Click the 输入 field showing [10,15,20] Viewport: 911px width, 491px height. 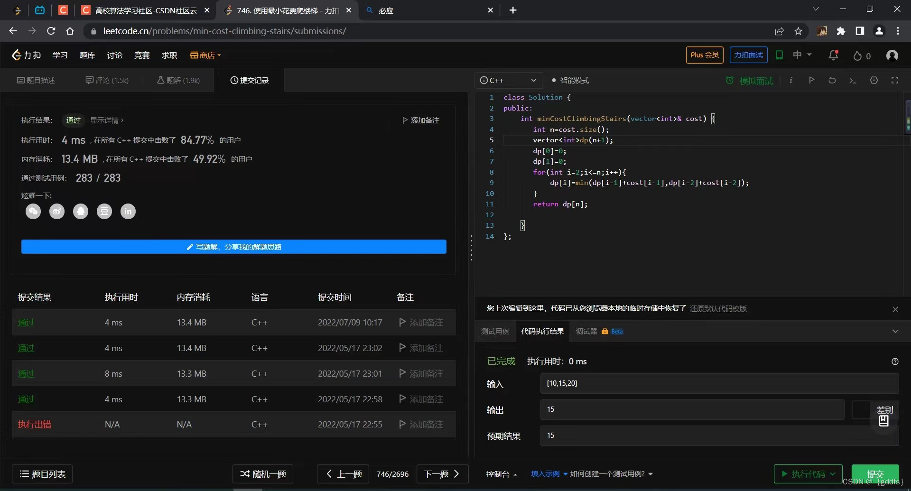(719, 383)
